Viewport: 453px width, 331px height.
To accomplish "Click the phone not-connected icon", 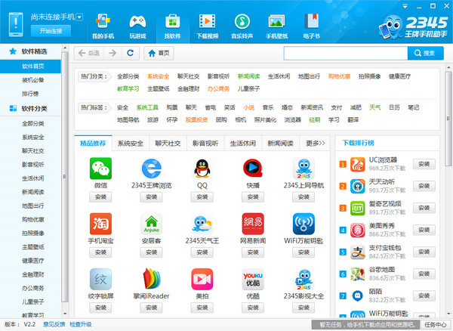I will point(16,25).
